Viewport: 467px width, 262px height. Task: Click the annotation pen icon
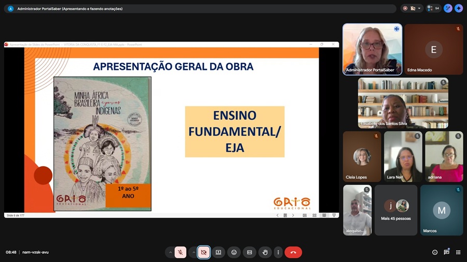click(x=448, y=8)
